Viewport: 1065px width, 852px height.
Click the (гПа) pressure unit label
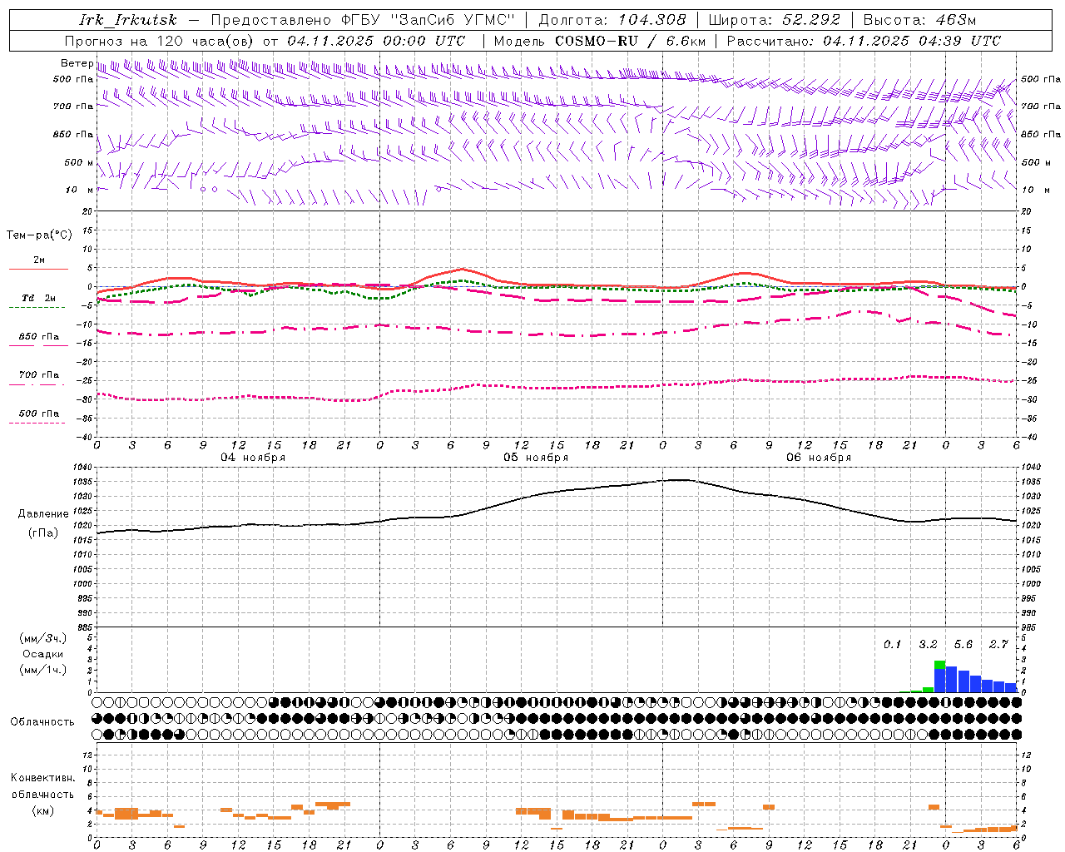(43, 533)
